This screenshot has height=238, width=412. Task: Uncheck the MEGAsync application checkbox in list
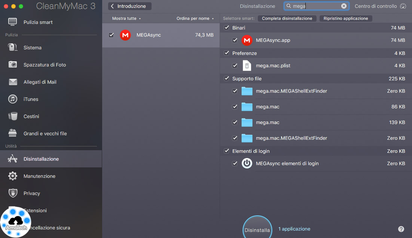111,35
